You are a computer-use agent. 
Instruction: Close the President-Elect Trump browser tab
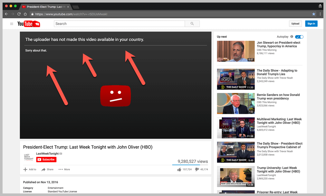pos(68,7)
